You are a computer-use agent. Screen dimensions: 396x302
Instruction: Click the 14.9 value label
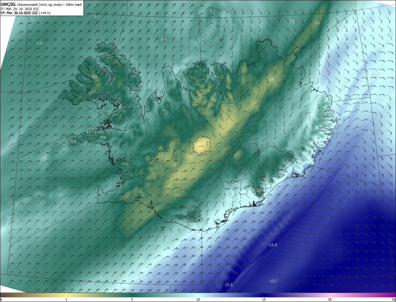tap(273, 245)
